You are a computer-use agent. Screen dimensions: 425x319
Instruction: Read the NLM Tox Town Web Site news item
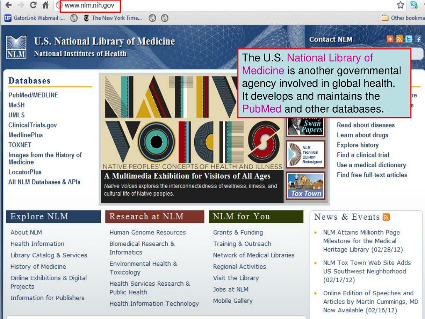(367, 271)
